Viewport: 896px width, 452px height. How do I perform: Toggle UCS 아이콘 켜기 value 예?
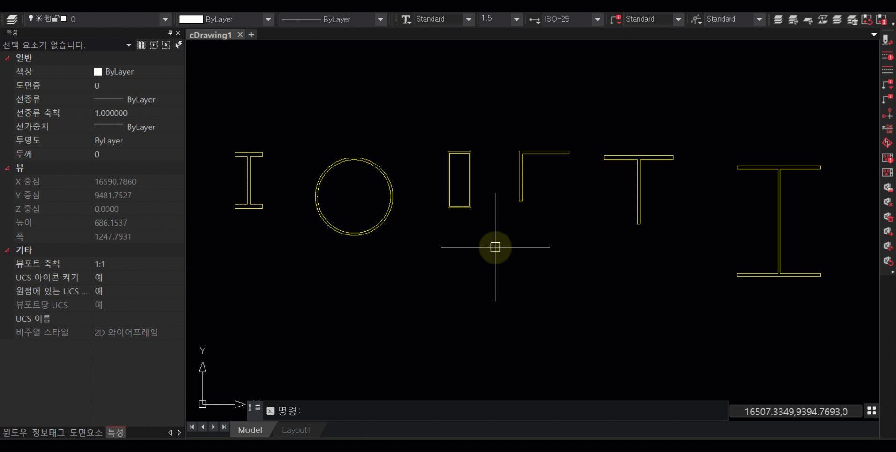click(x=99, y=278)
